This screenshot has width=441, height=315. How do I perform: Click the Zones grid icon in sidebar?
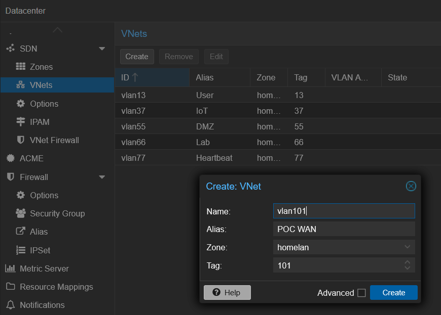point(21,67)
